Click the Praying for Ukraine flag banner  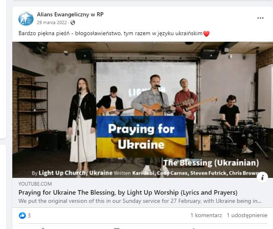(x=141, y=137)
